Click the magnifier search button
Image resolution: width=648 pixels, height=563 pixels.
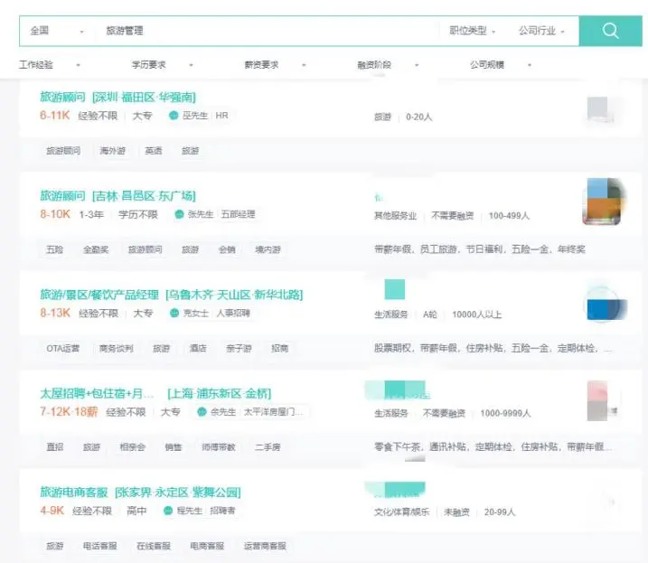click(x=610, y=31)
